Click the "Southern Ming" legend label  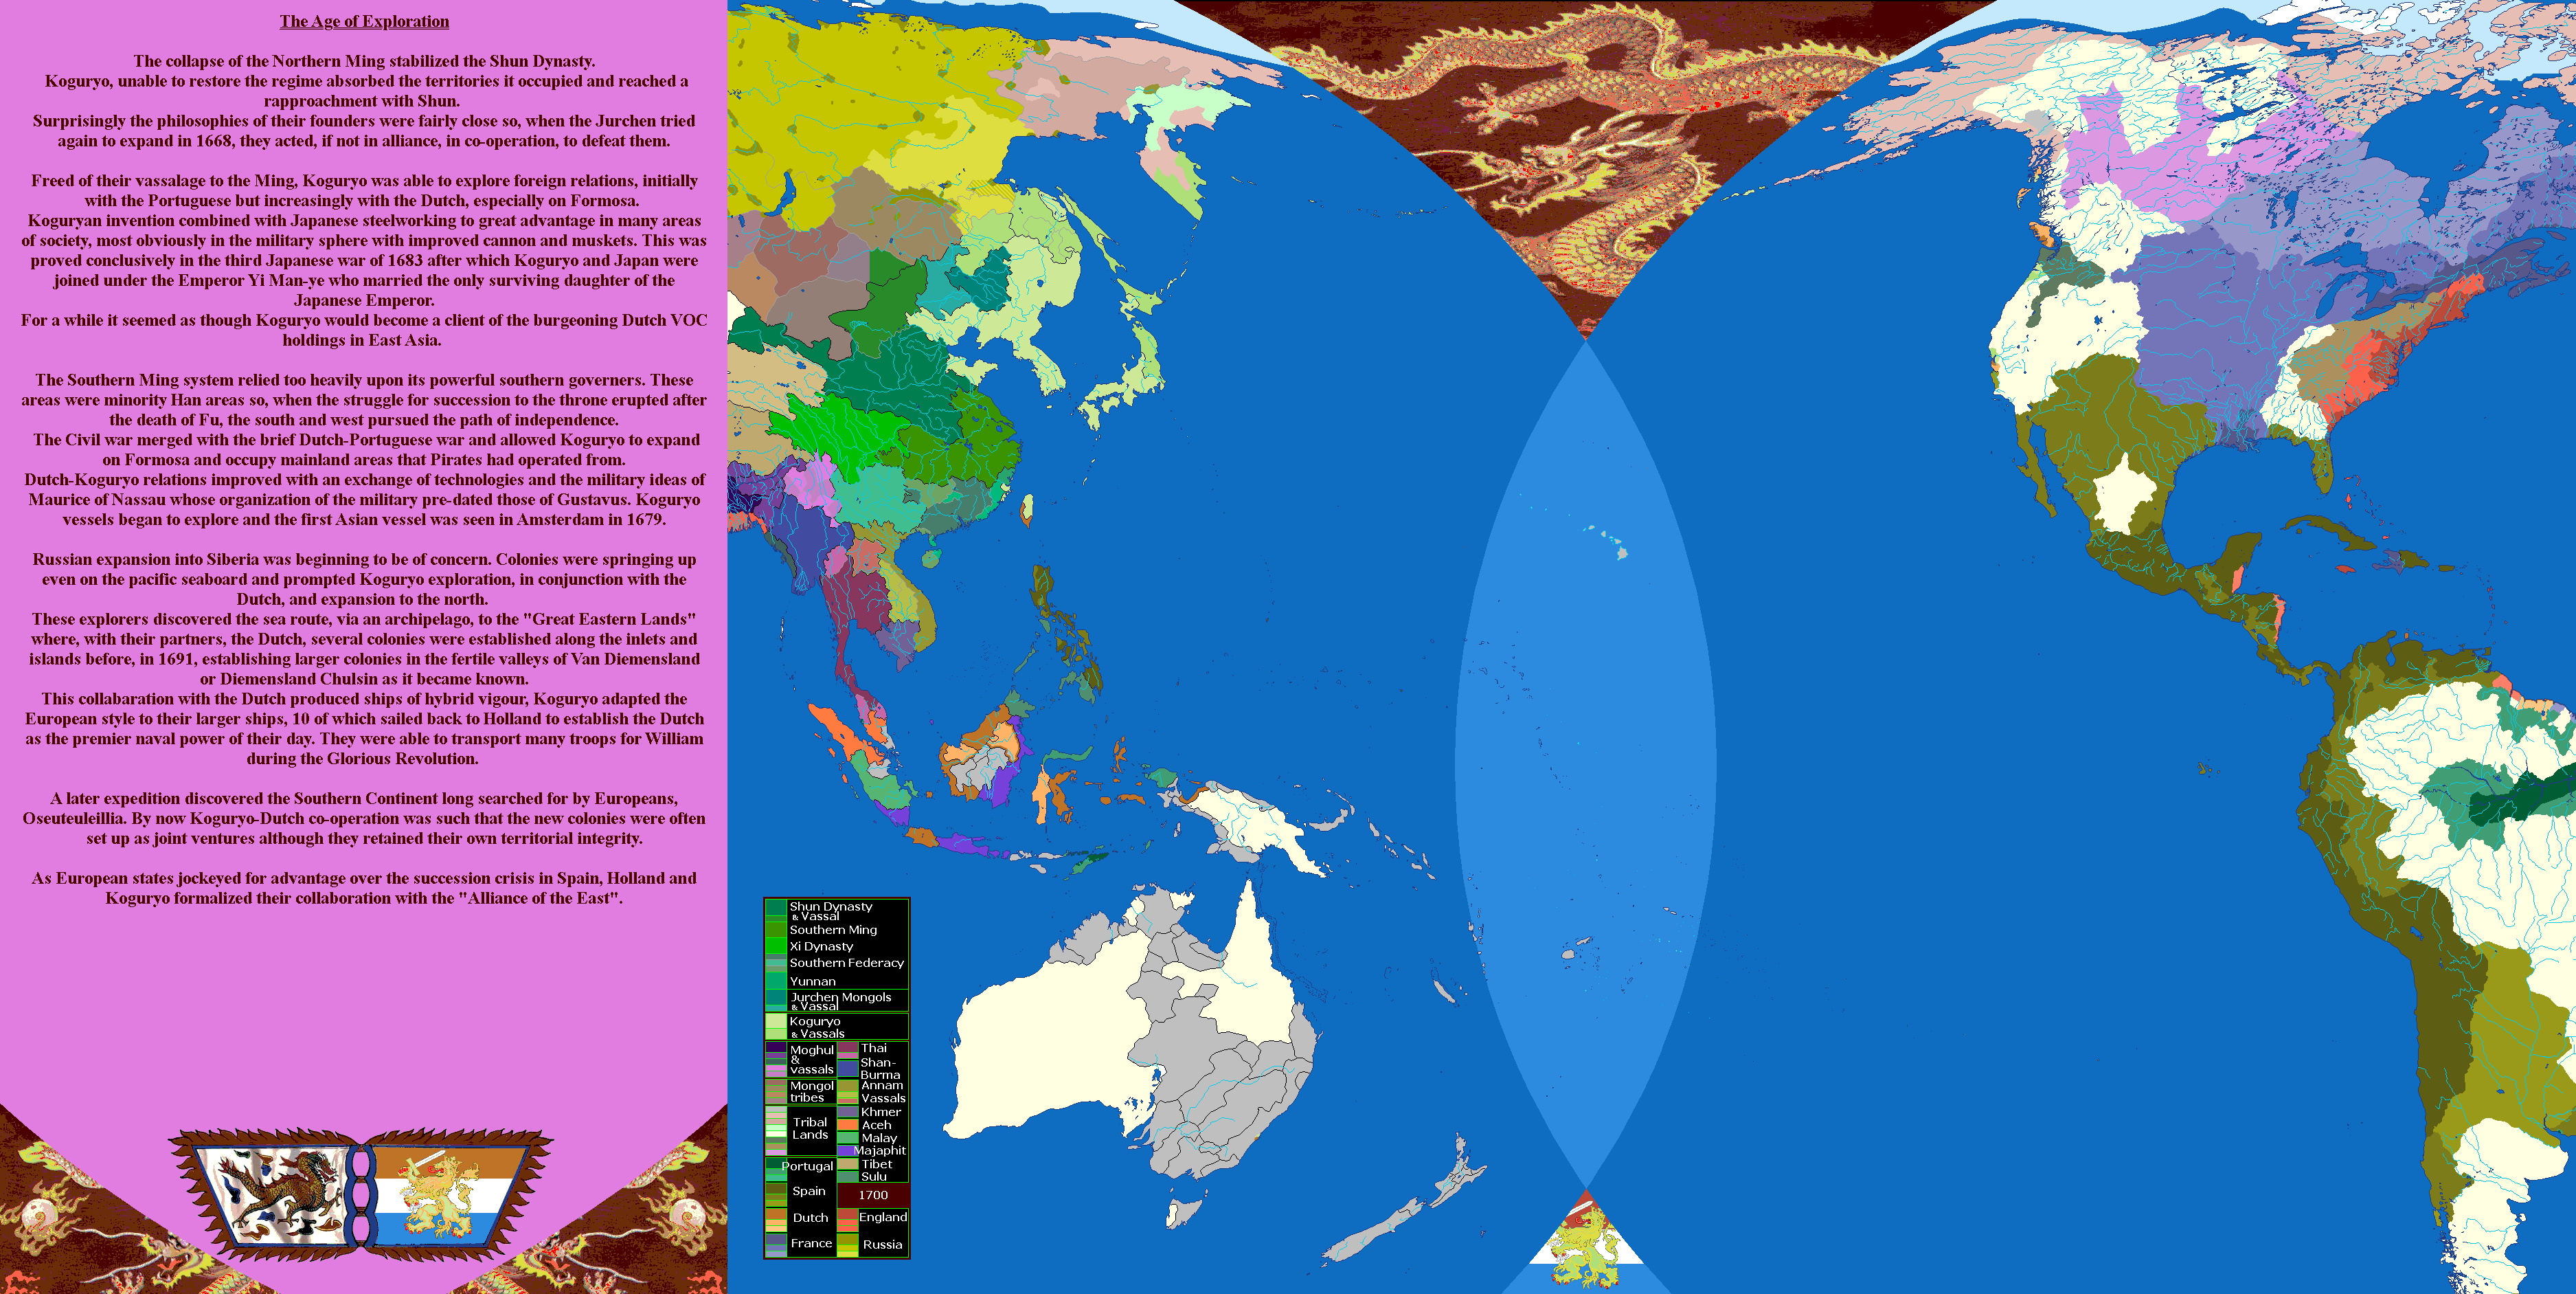[833, 930]
